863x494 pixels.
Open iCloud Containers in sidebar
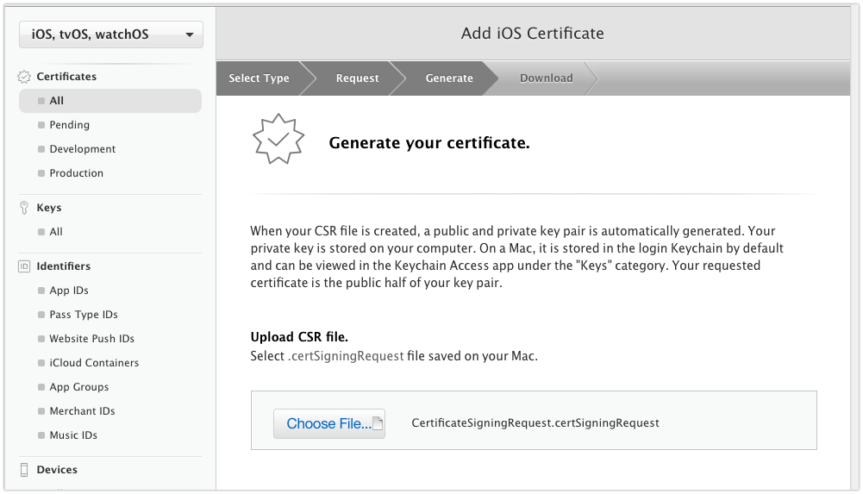(94, 363)
